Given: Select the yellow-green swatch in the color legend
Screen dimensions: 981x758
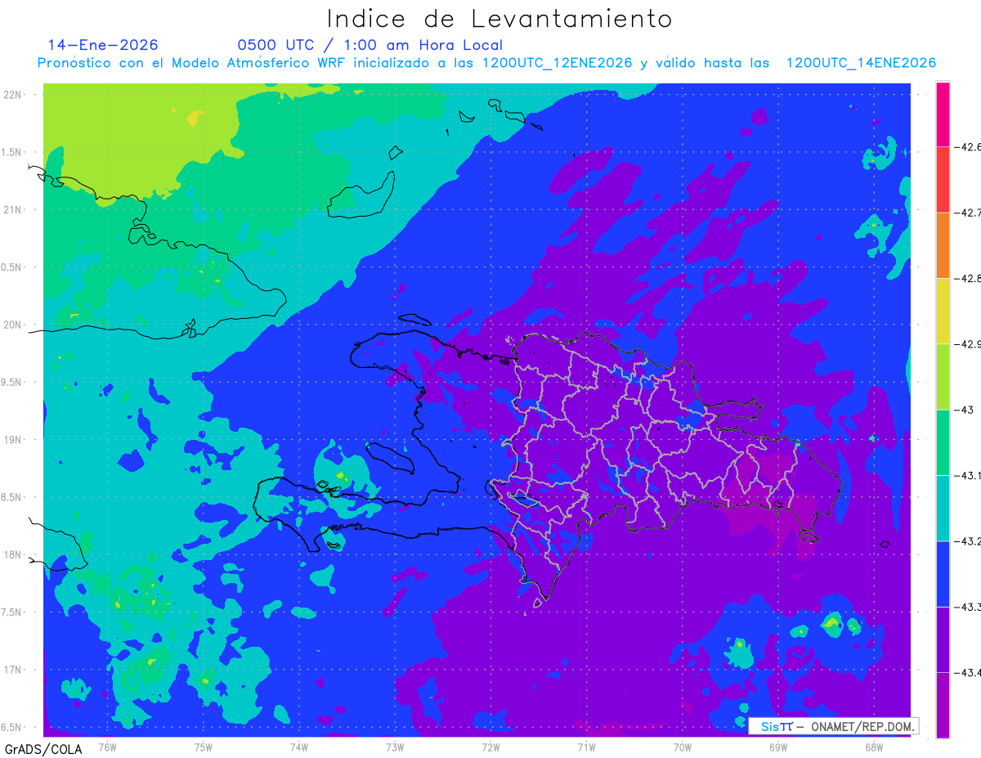Looking at the screenshot, I should point(943,376).
